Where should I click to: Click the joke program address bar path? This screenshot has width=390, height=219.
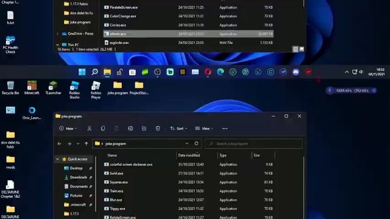pos(116,144)
